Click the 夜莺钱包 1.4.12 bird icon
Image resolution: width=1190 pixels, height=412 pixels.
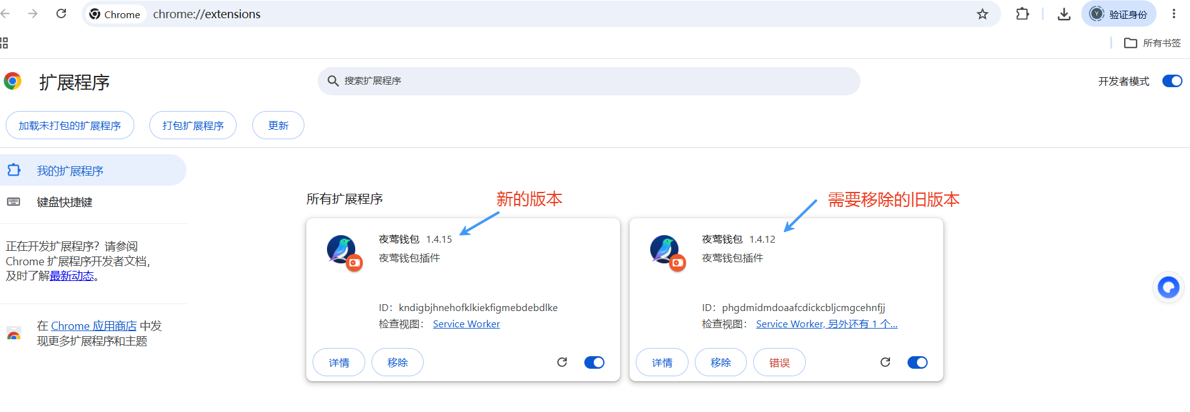point(665,250)
